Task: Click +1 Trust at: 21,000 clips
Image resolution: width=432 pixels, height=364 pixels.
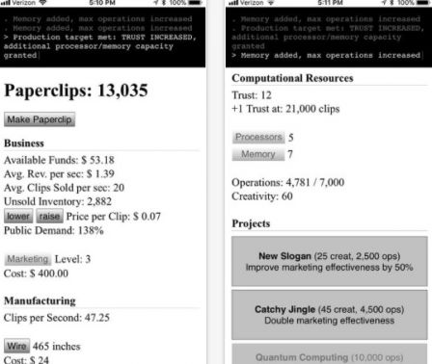Action: click(x=285, y=109)
